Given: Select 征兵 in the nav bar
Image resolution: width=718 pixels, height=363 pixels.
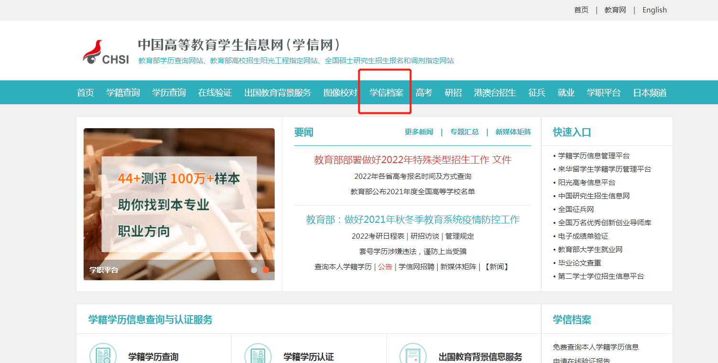Looking at the screenshot, I should click(x=537, y=93).
